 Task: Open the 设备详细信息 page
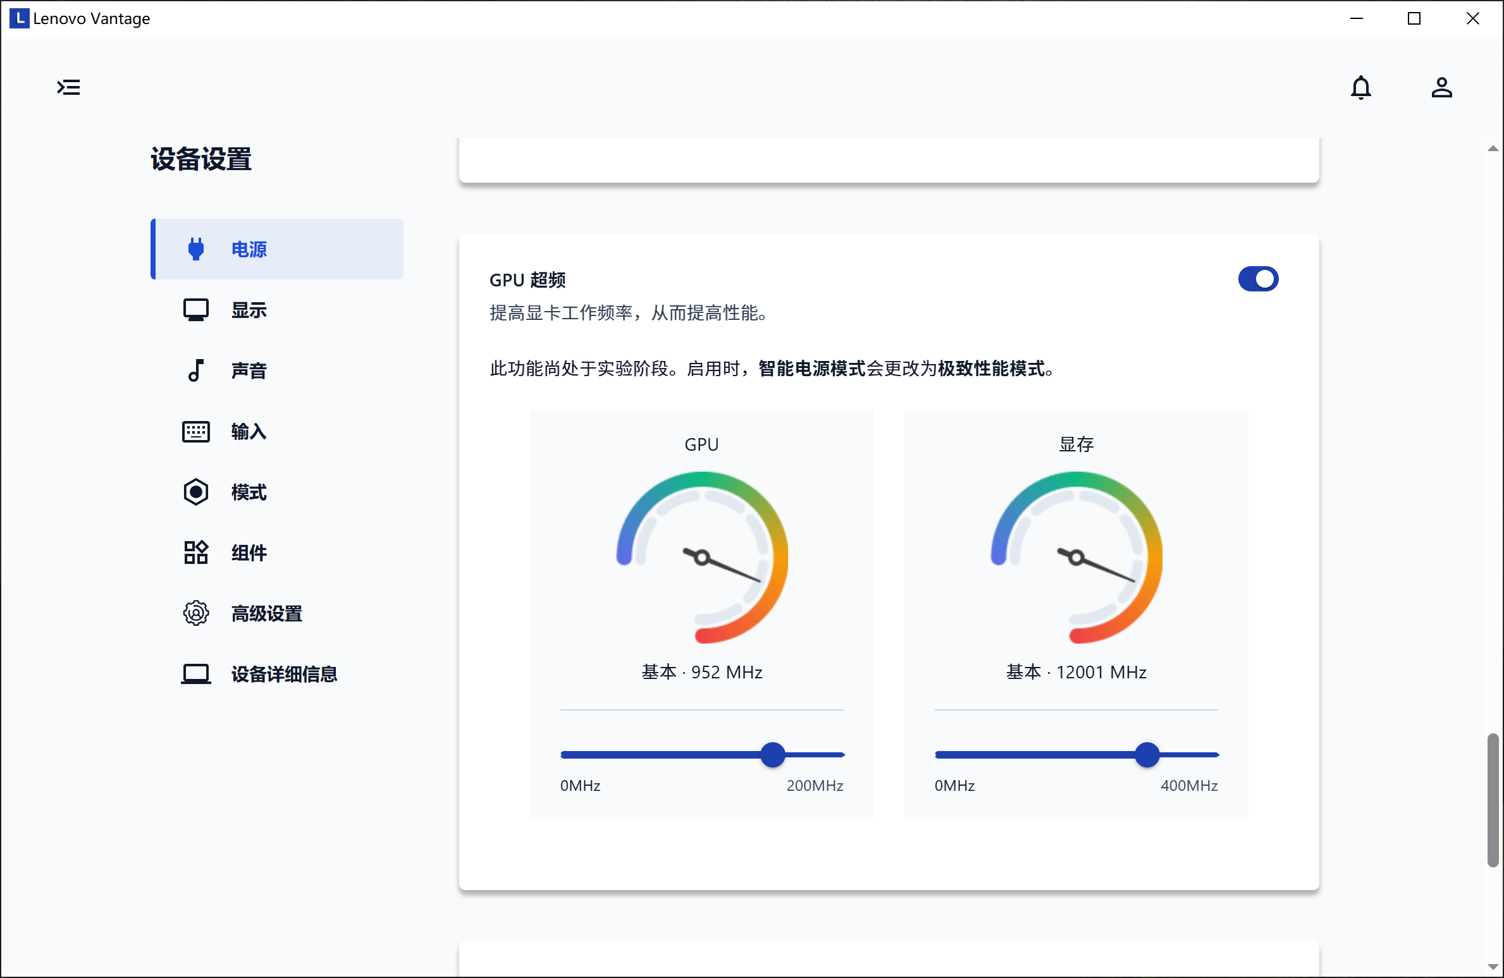coord(284,674)
